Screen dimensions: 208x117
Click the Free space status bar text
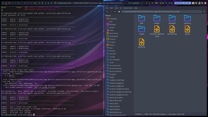tap(176, 114)
